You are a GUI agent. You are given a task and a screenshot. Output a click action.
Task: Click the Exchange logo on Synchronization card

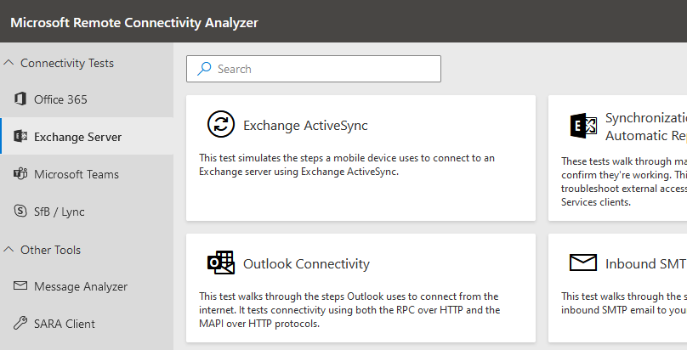tap(583, 126)
